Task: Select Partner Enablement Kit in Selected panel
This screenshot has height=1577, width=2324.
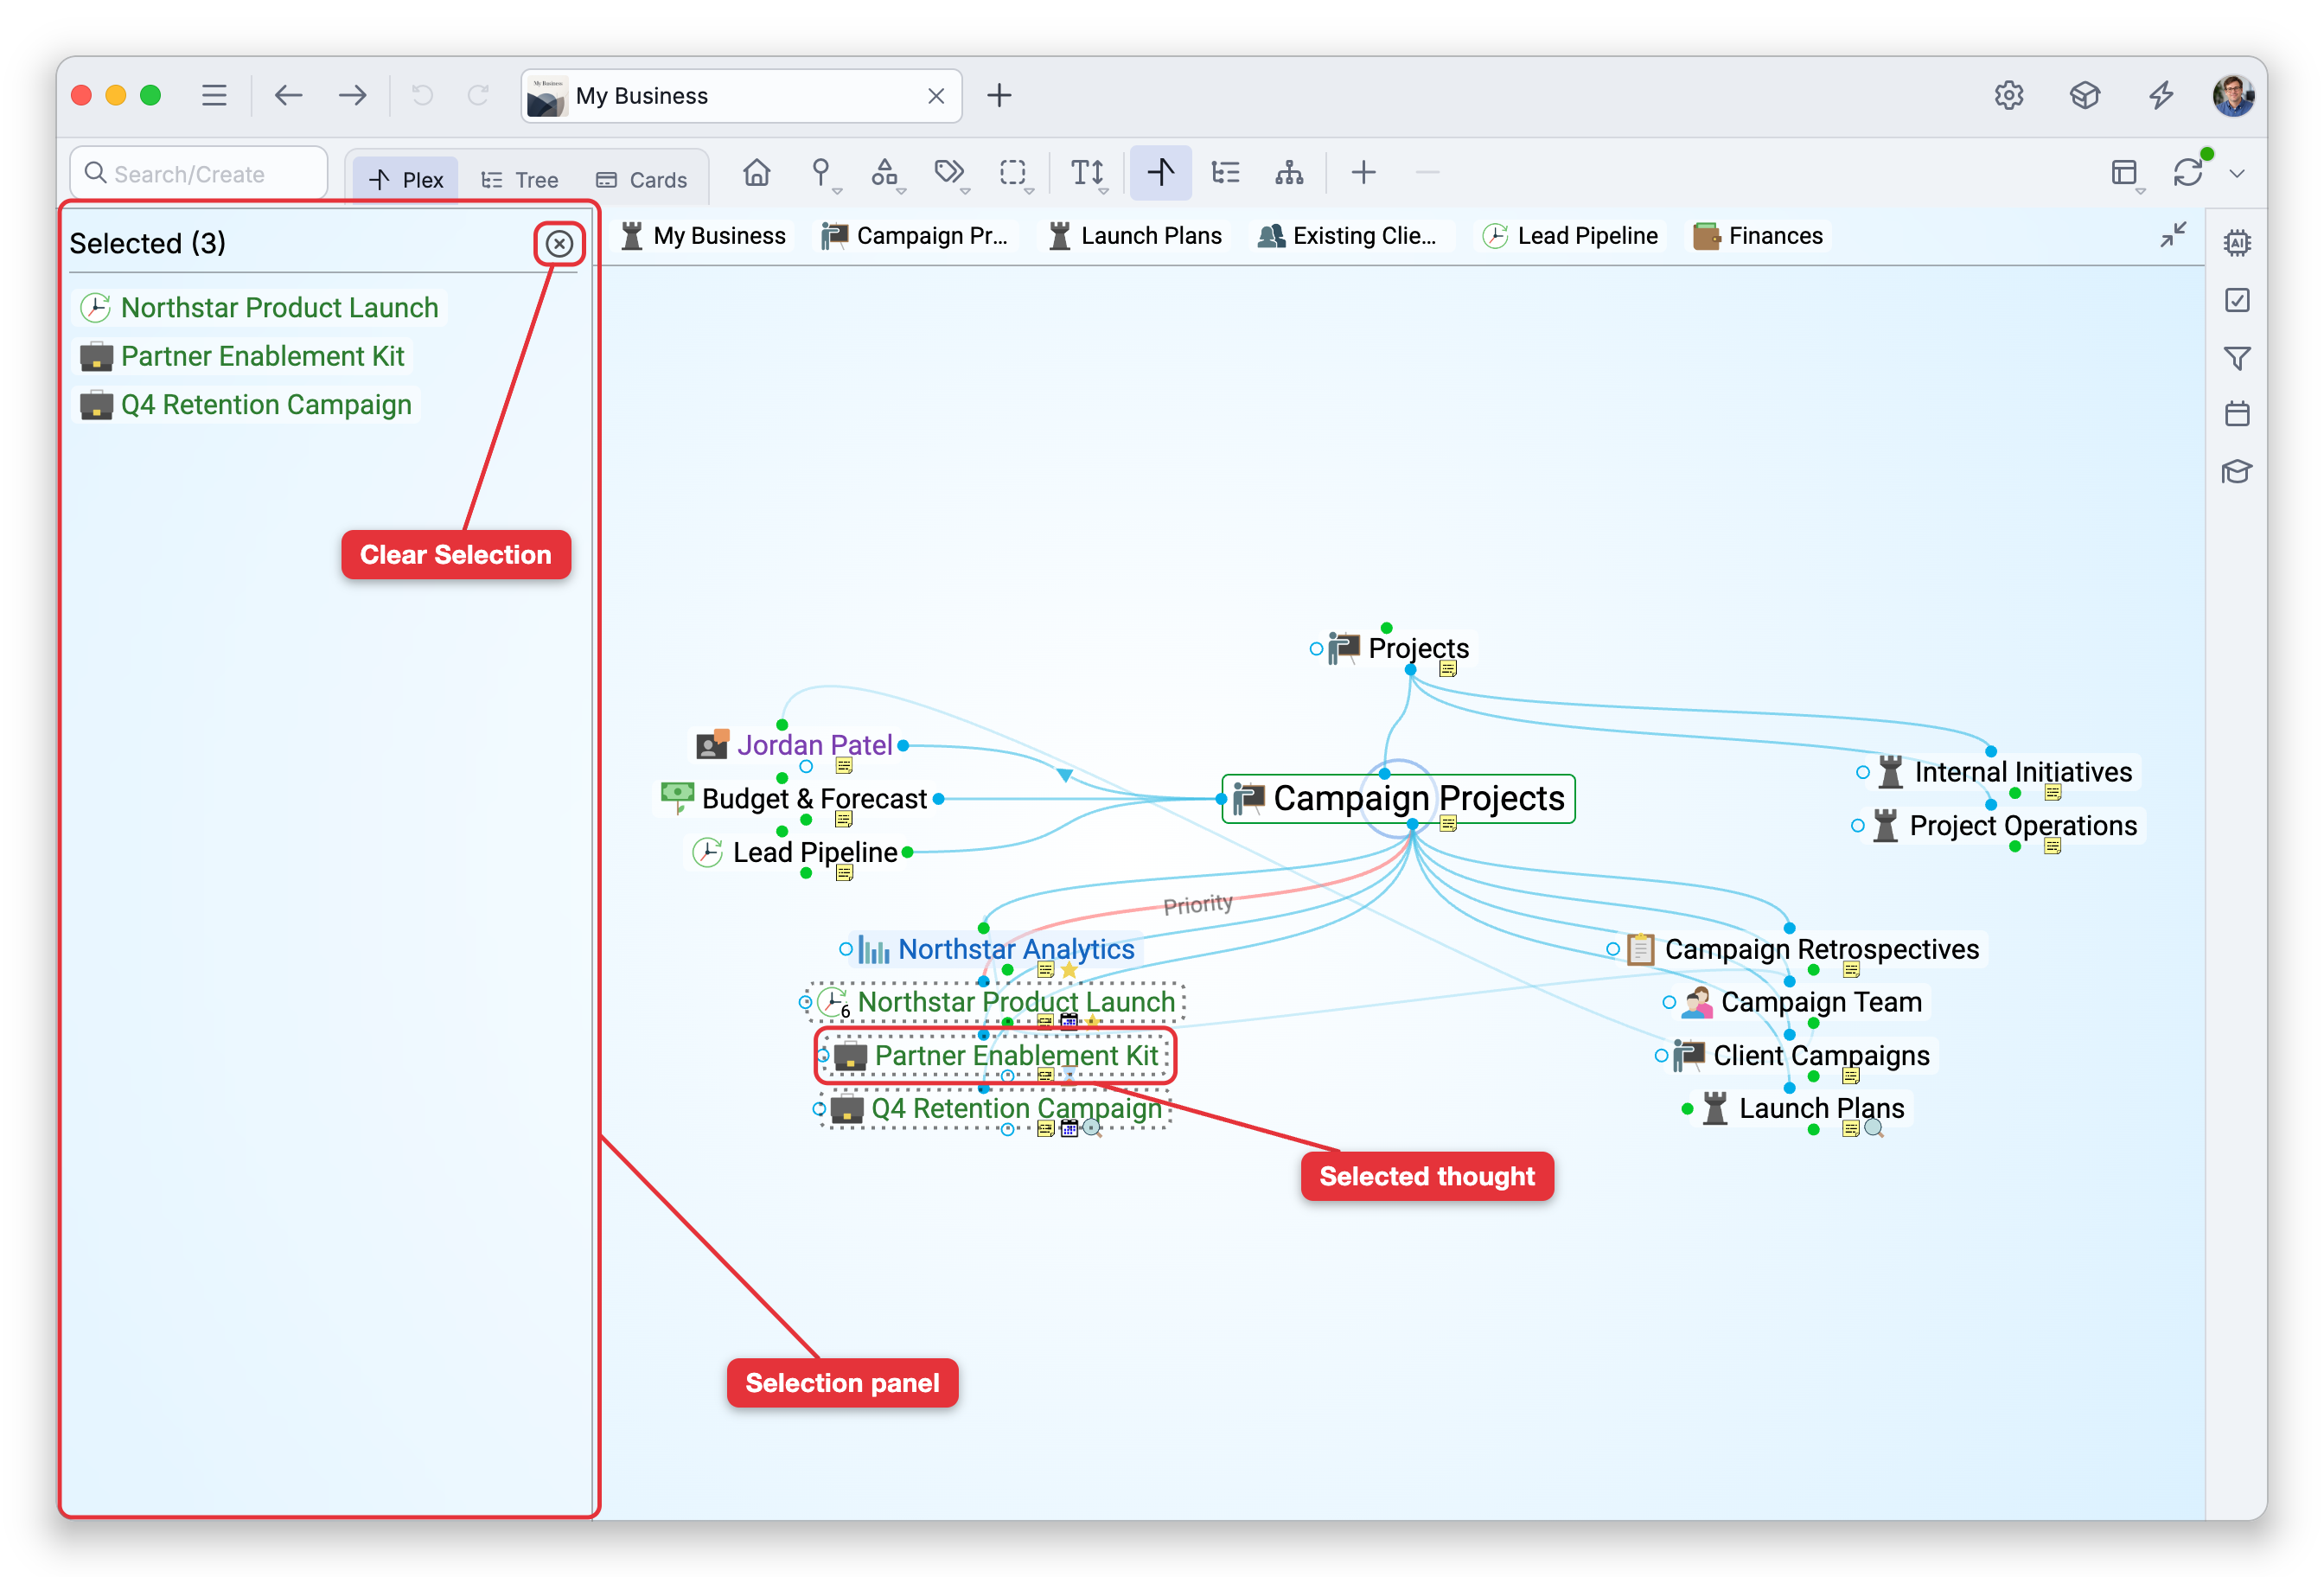Action: pyautogui.click(x=243, y=356)
